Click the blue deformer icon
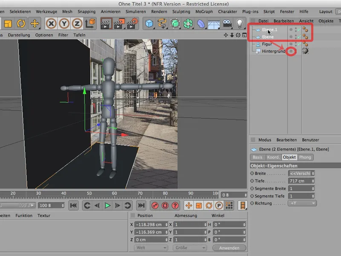 click(x=201, y=23)
